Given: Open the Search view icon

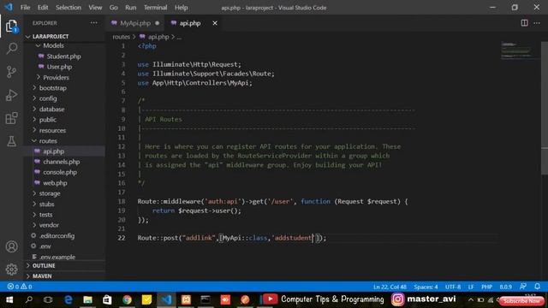Looking at the screenshot, I should [x=11, y=49].
